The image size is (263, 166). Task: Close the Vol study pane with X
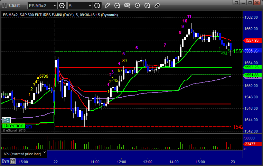click(x=45, y=153)
